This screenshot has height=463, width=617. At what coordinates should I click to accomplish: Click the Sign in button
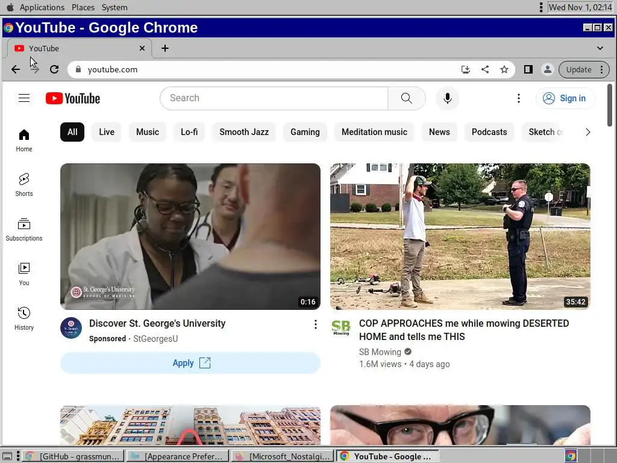pyautogui.click(x=565, y=98)
